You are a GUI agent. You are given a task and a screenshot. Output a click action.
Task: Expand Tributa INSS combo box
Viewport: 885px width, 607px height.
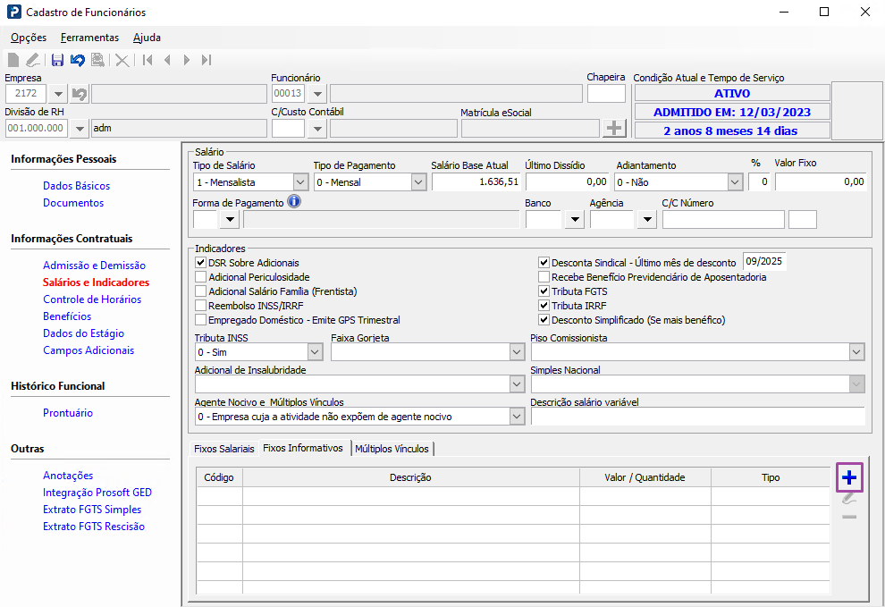pyautogui.click(x=315, y=352)
